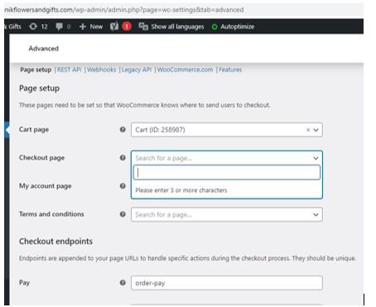Expand the Cart page dropdown arrow
Viewport: 376px width, 307px height.
316,130
